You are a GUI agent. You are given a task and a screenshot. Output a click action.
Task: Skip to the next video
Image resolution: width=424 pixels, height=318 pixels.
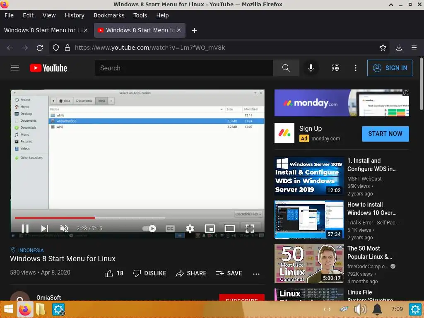(x=45, y=229)
